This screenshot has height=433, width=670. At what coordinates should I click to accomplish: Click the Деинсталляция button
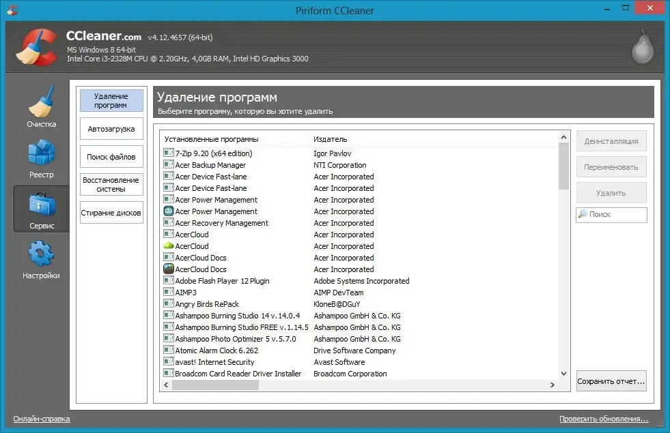click(611, 141)
